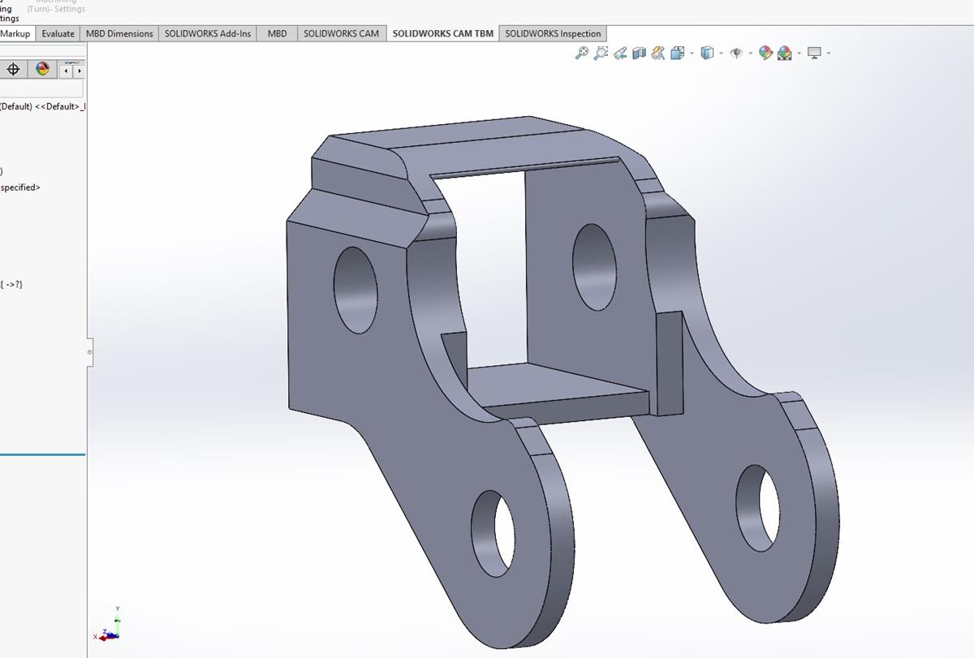974x658 pixels.
Task: Open the SOLIDWORKS Inspection tab
Action: [553, 33]
